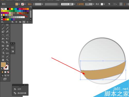Open the Recolor Artwork dialog
The image size is (129, 97).
click(109, 4)
